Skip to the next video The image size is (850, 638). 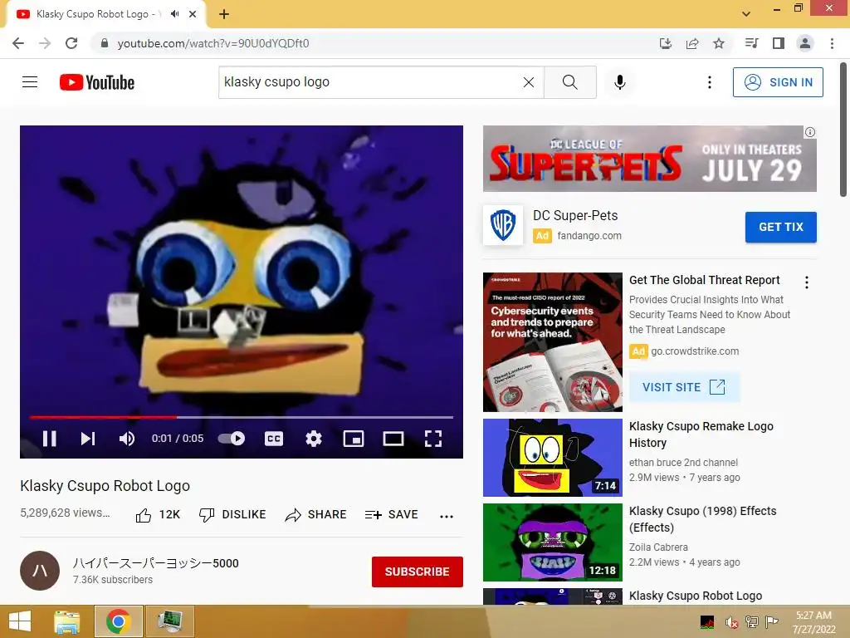point(88,439)
